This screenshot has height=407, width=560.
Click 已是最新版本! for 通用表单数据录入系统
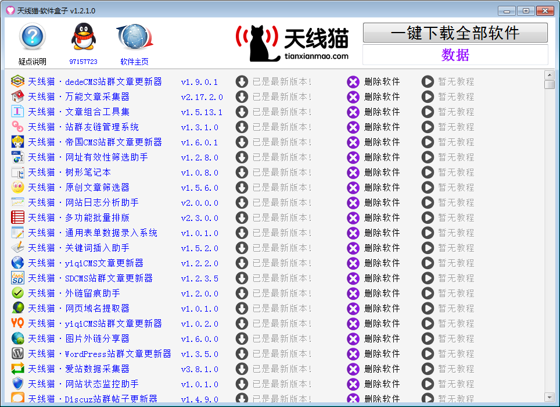(282, 233)
